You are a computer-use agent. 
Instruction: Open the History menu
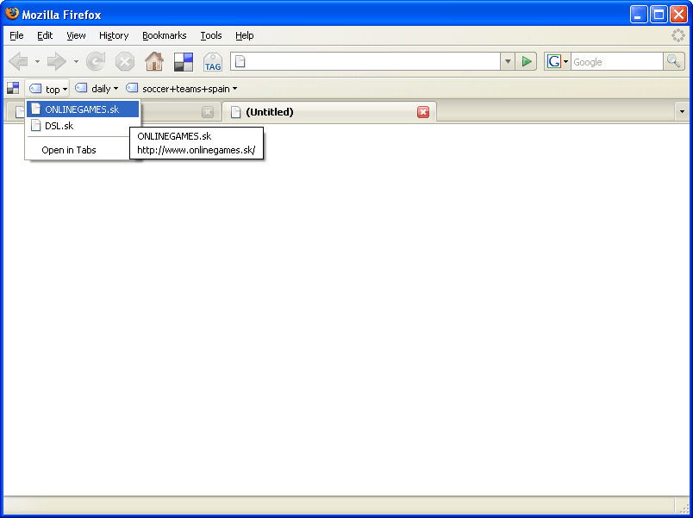(x=114, y=35)
